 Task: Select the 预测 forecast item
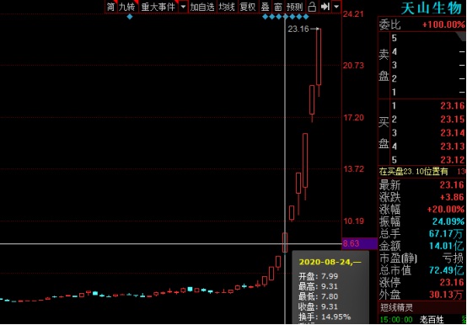click(x=294, y=7)
